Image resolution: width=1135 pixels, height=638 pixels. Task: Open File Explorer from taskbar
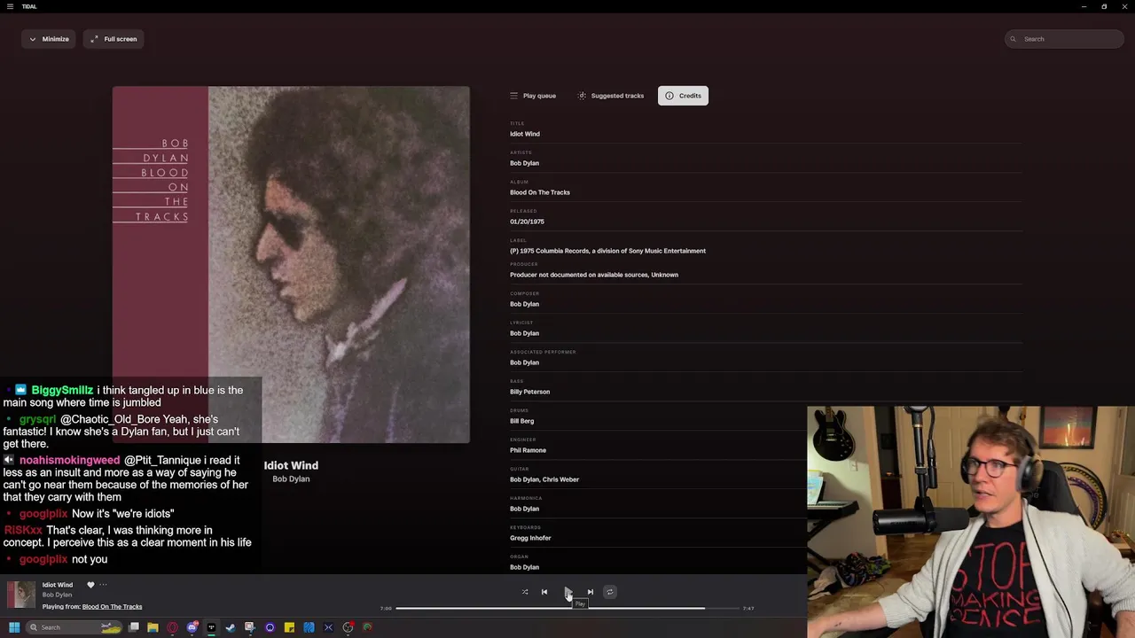[x=153, y=627]
